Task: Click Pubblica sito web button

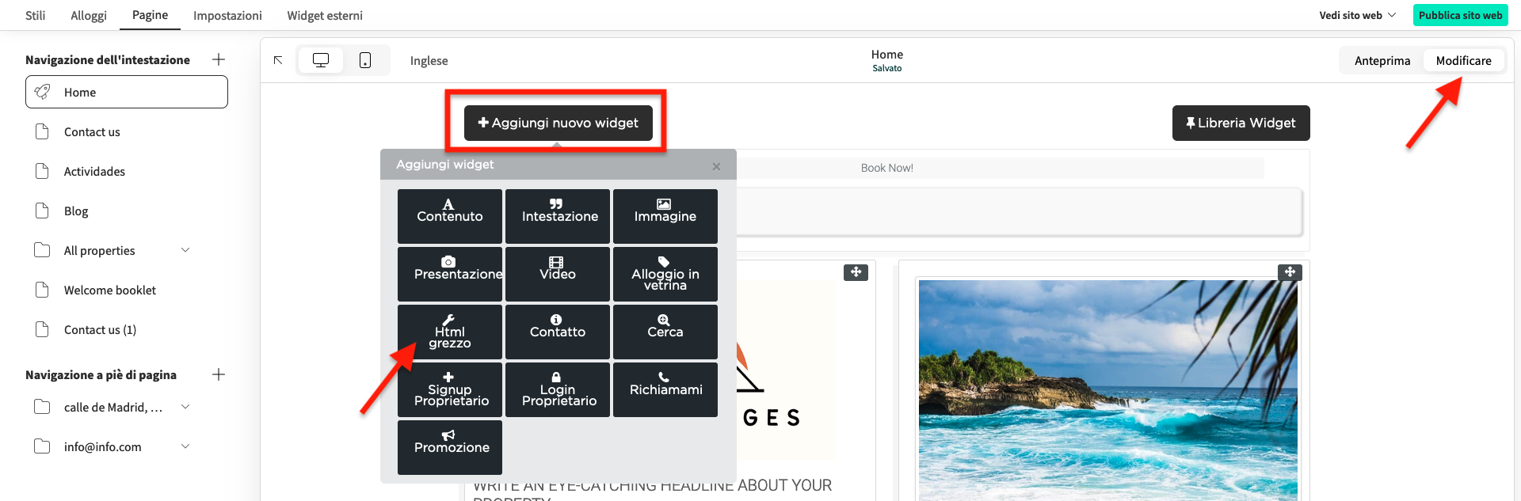Action: (x=1460, y=15)
